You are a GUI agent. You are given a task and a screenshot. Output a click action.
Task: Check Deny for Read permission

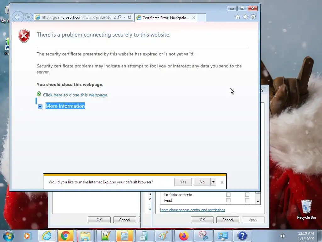[247, 200]
